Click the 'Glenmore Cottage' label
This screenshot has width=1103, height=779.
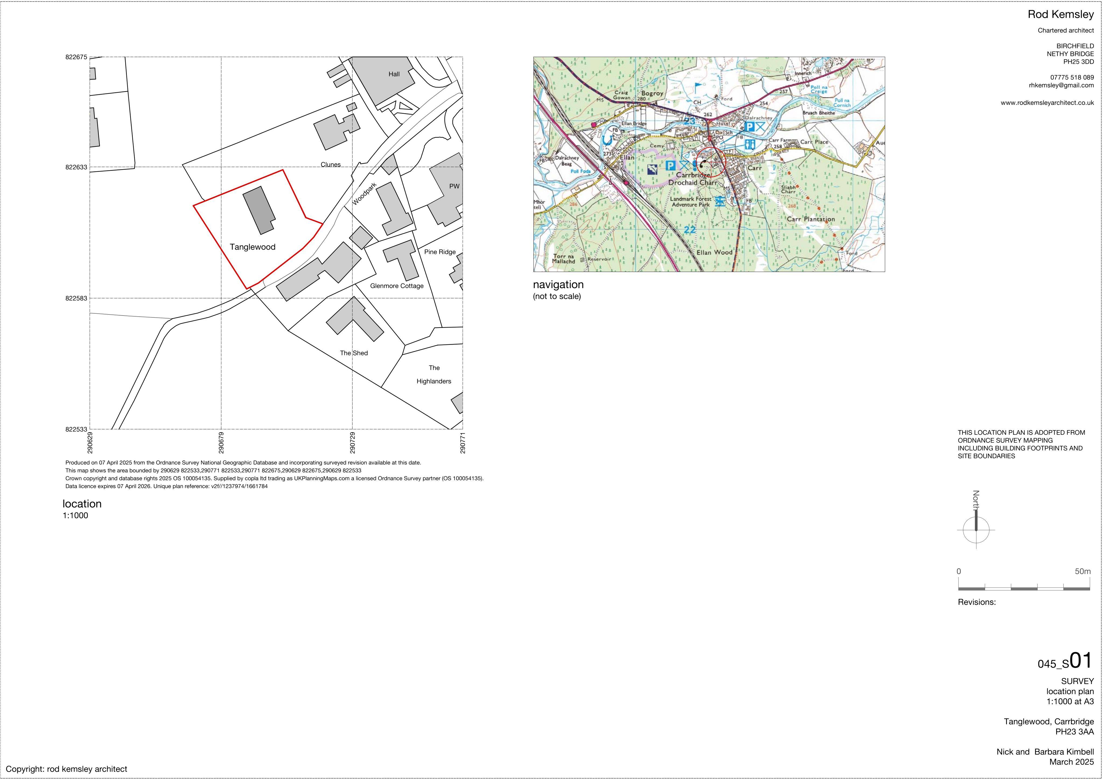coord(397,286)
